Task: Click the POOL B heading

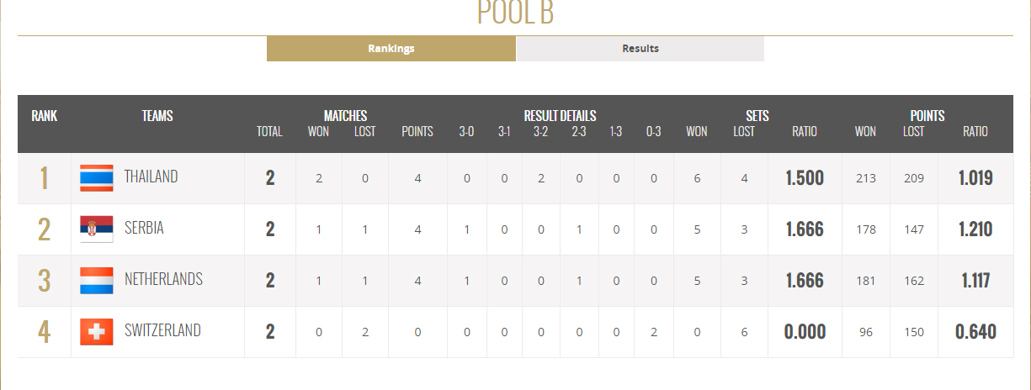Action: point(515,13)
